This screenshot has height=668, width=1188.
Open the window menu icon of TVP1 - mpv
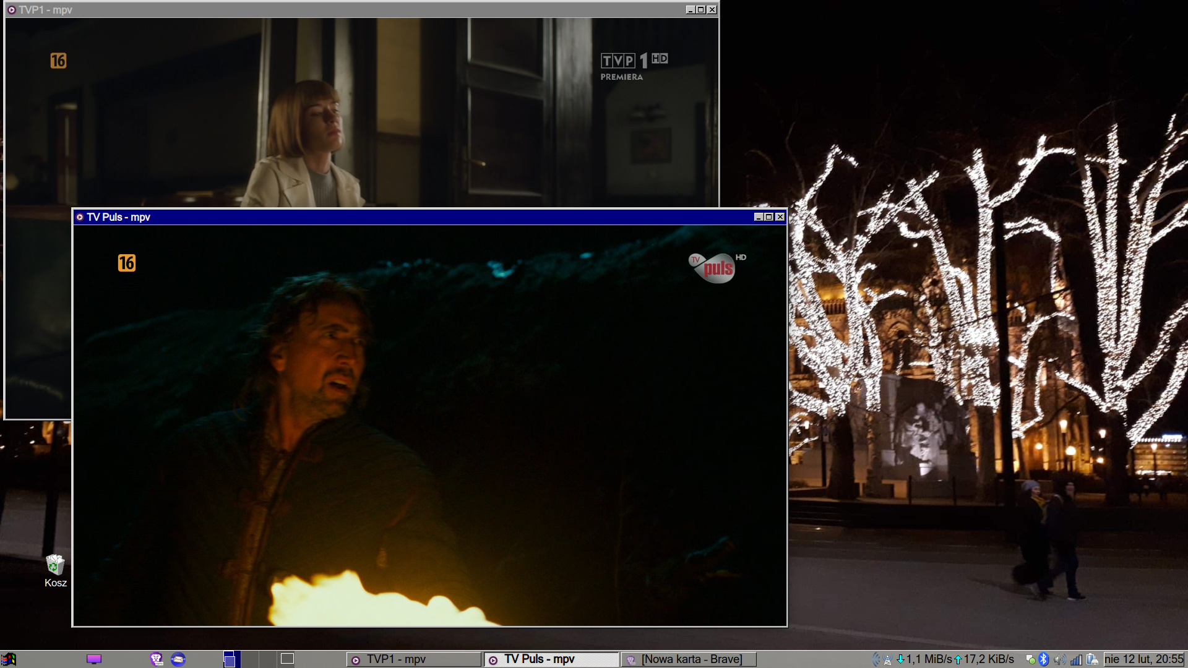[11, 10]
